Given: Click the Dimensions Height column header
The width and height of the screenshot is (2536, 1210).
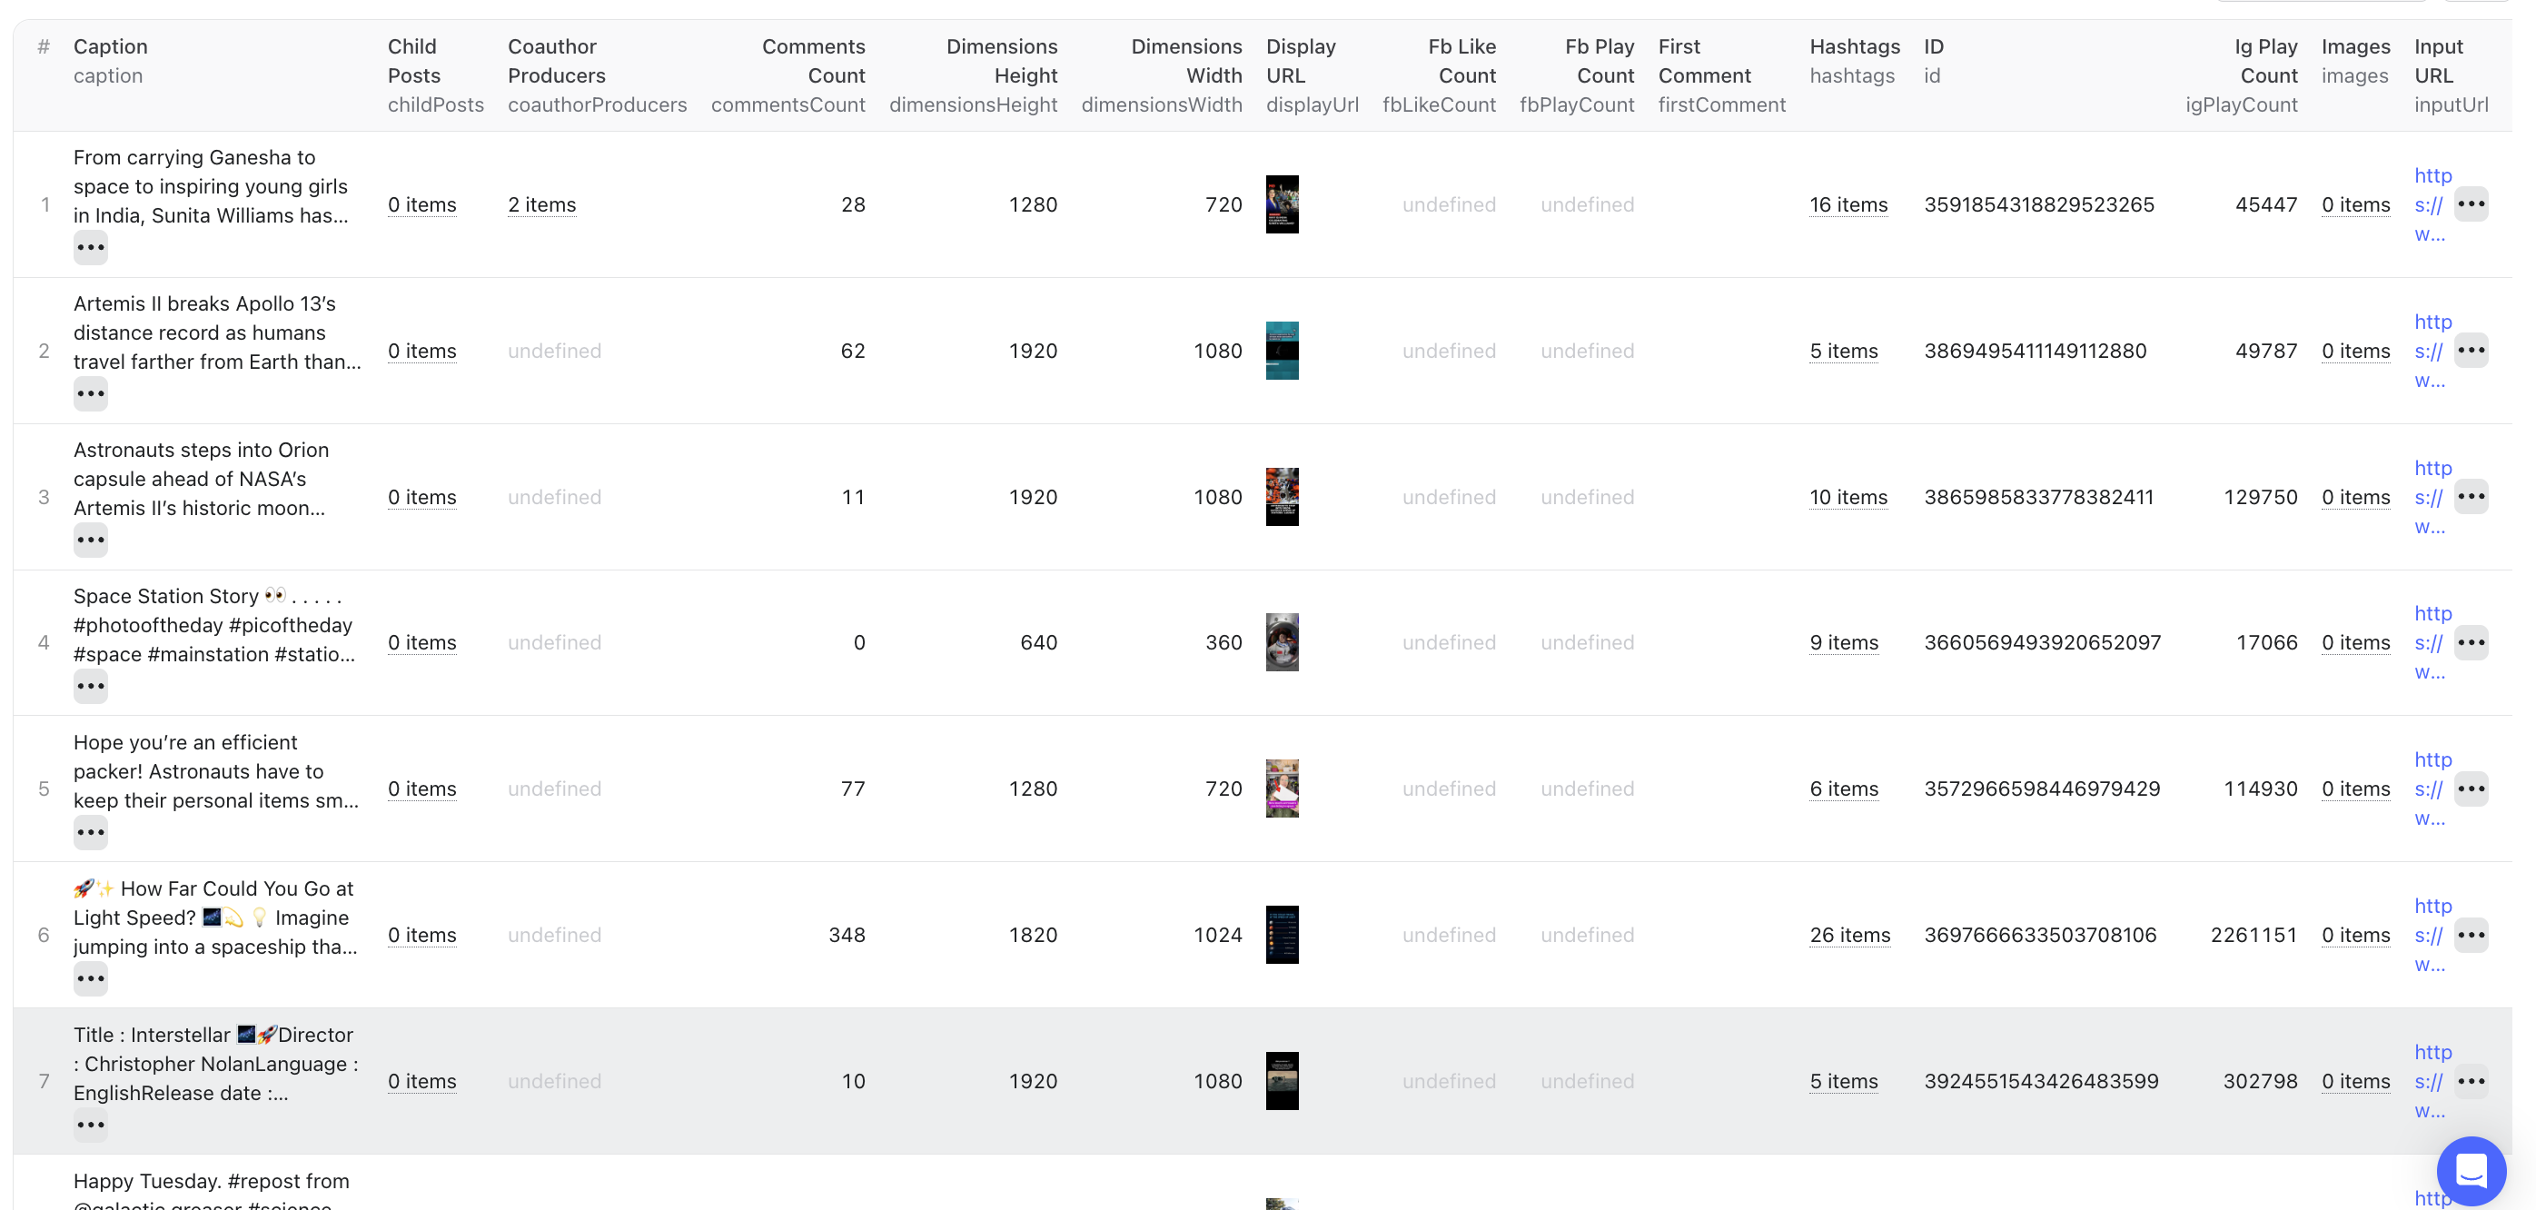Looking at the screenshot, I should (973, 74).
